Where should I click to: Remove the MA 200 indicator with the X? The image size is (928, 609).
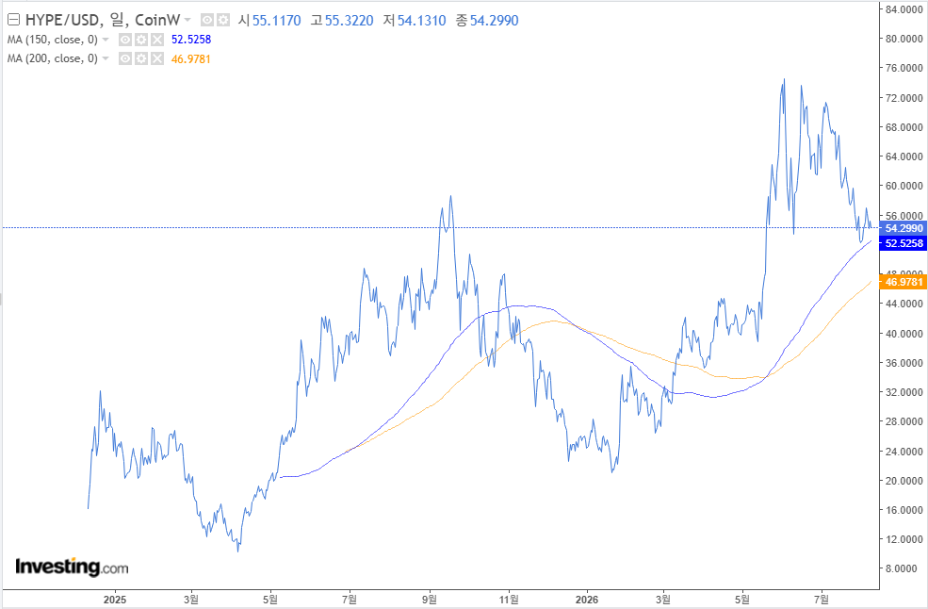156,58
